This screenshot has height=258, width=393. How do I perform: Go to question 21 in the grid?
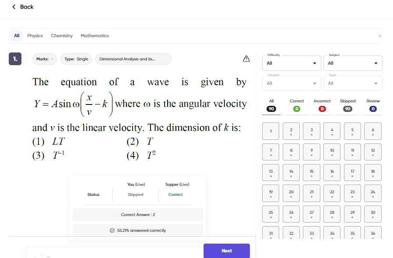click(312, 193)
